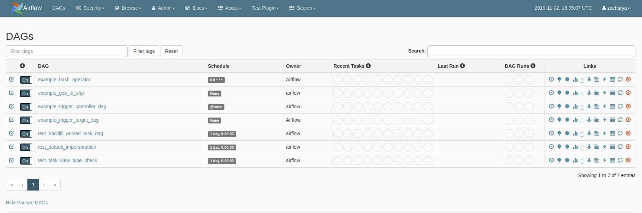The height and width of the screenshot is (213, 642).
Task: Pause example_trigger_target_dag using its On toggle
Action: (26, 120)
